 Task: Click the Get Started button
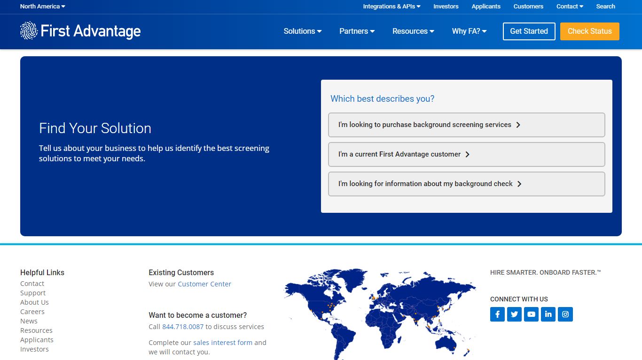529,31
